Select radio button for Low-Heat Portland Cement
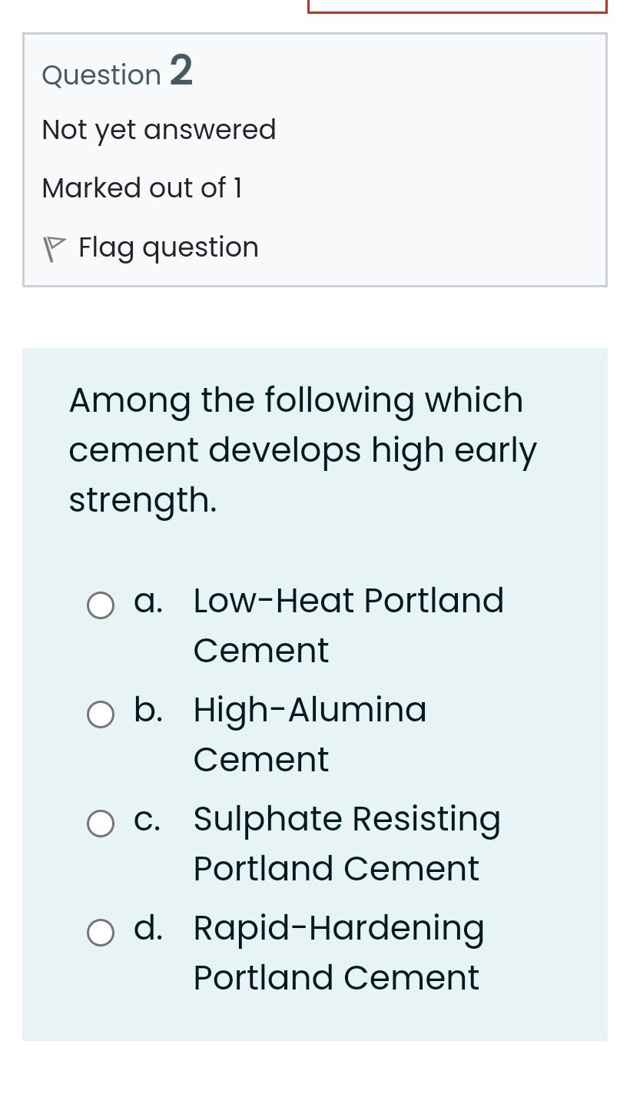Viewport: 630px width, 1094px height. pyautogui.click(x=101, y=605)
